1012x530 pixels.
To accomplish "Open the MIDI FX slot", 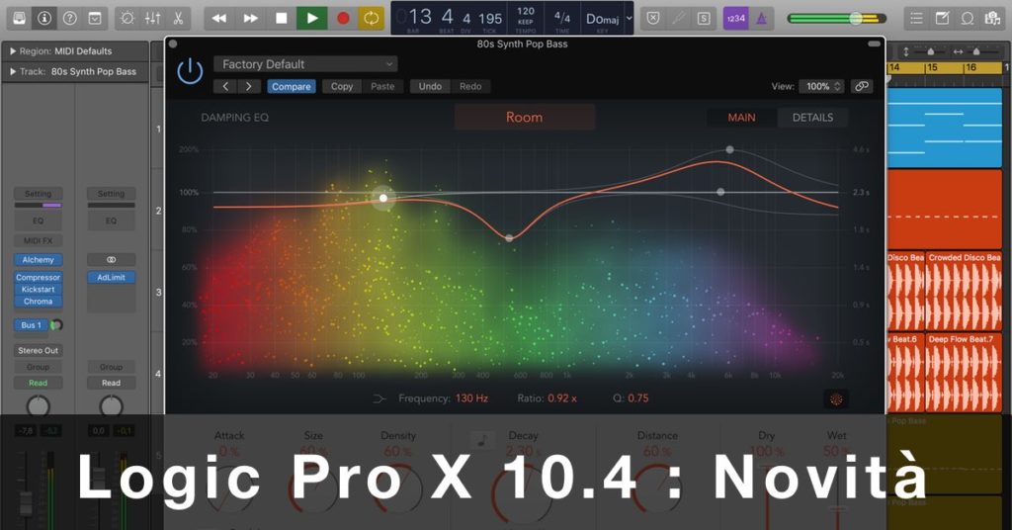I will click(39, 241).
